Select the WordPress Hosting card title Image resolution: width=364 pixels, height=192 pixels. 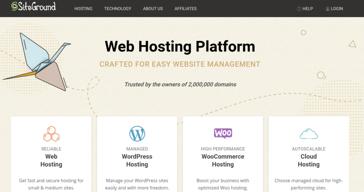coord(137,160)
